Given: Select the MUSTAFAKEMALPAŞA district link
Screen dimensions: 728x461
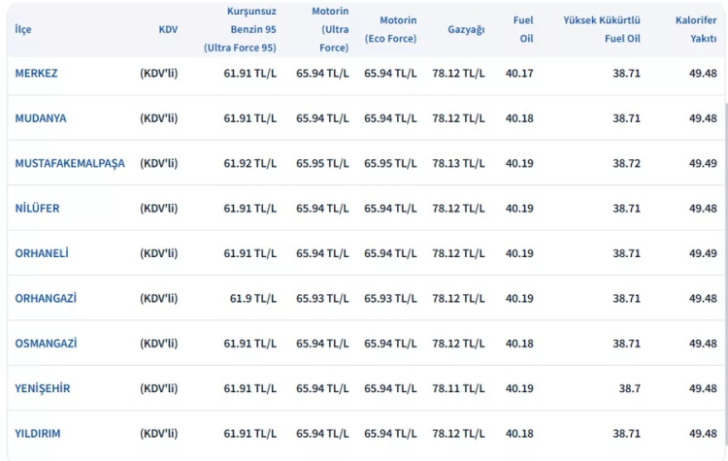Looking at the screenshot, I should click(x=70, y=163).
